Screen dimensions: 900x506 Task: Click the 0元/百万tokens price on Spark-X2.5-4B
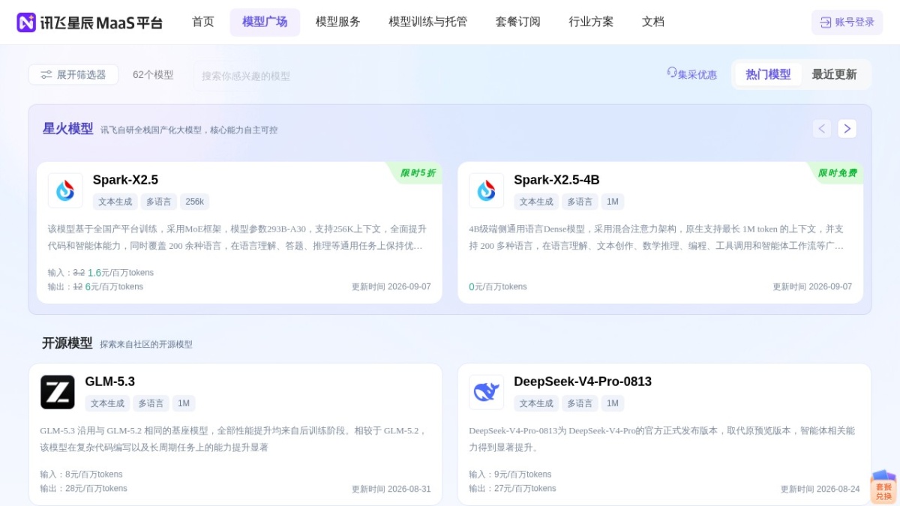pos(498,286)
